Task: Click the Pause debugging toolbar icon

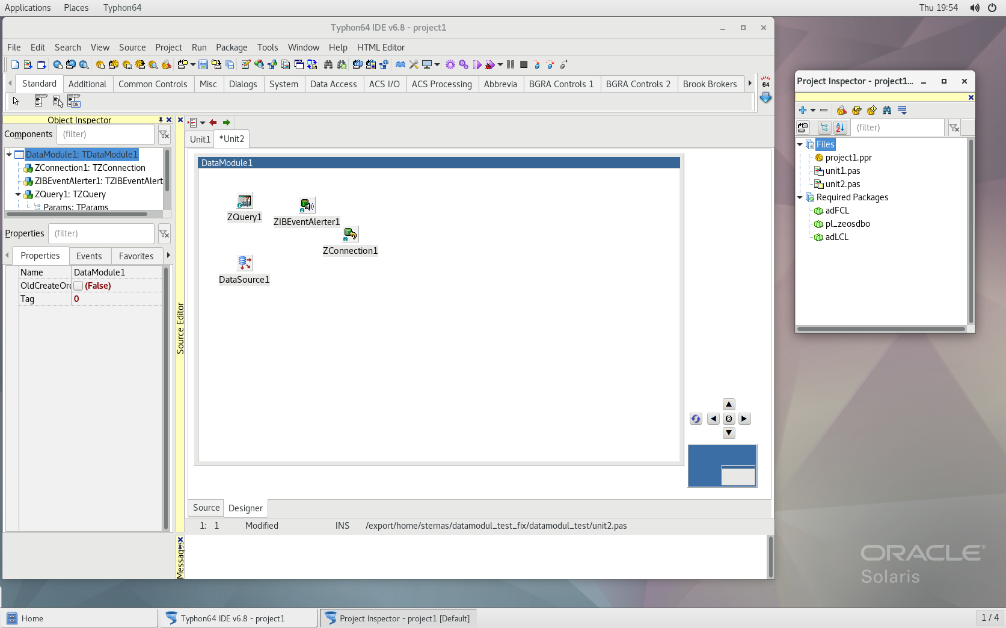Action: tap(511, 64)
